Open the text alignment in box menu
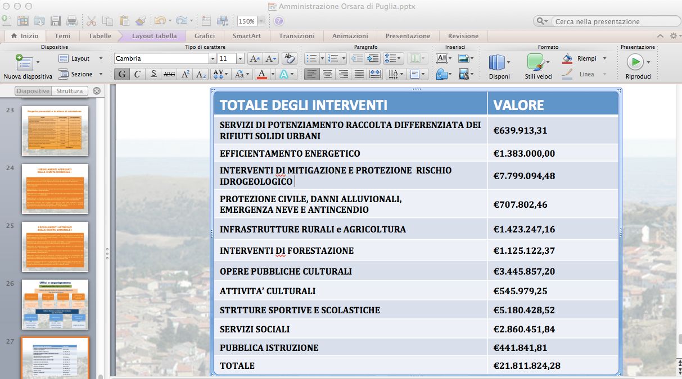This screenshot has height=379, width=682. [x=418, y=74]
